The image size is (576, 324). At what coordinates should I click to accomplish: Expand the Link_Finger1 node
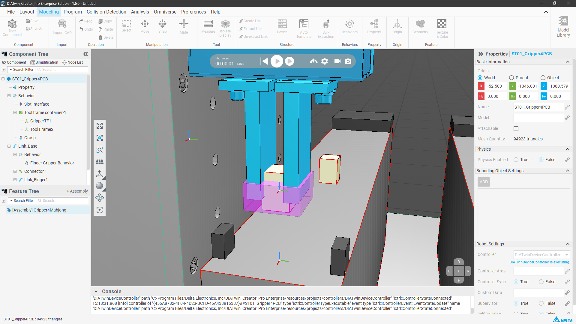tap(15, 180)
